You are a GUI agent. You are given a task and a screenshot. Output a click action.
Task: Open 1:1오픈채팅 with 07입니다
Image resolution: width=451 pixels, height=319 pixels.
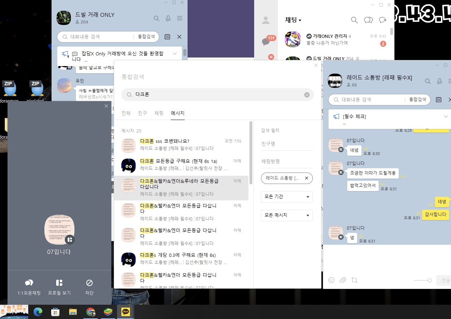(x=29, y=283)
